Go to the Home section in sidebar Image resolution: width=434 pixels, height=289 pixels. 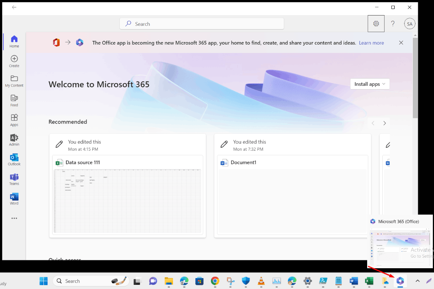(14, 42)
